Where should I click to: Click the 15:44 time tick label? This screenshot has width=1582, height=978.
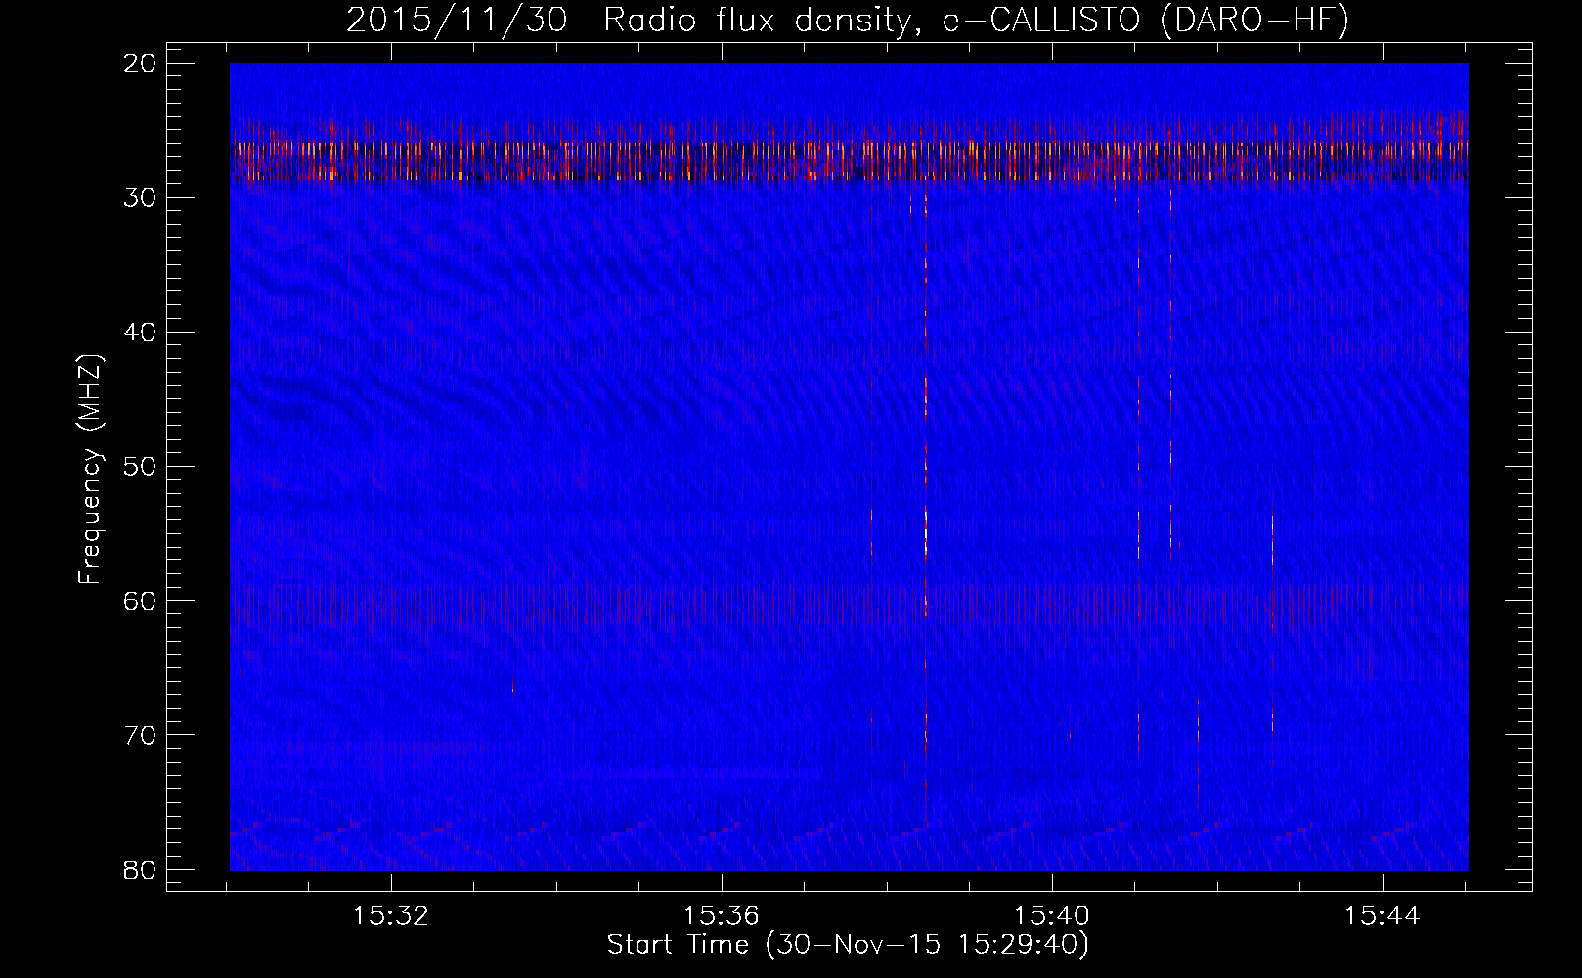pyautogui.click(x=1383, y=916)
